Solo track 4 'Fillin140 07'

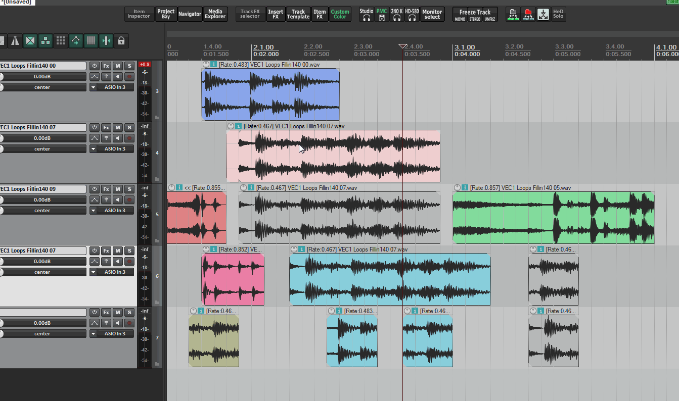click(129, 128)
